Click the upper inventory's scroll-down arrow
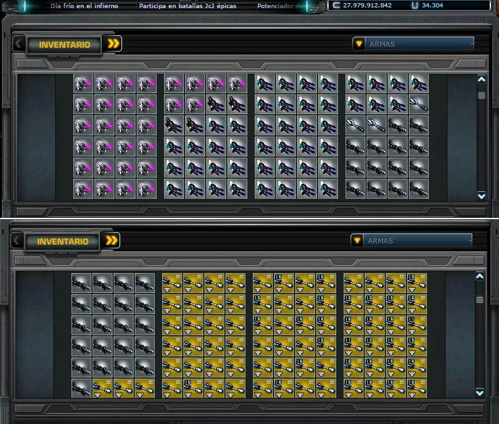This screenshot has width=499, height=424. click(482, 196)
